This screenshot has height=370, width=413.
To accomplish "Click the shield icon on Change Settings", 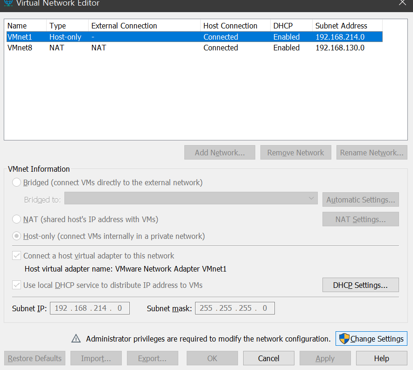I will (344, 339).
